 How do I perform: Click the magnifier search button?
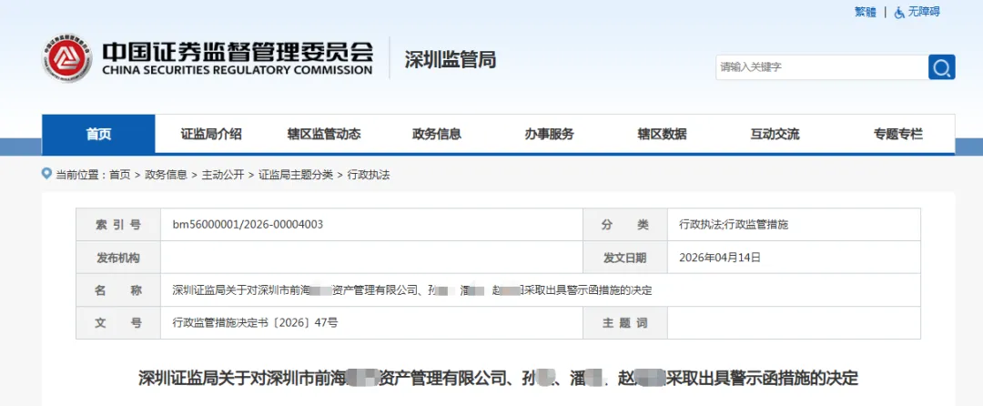point(942,67)
